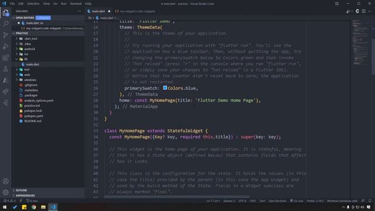Click VS Code icon in taskbar
Screen dimensions: 375x211
[x=53, y=207]
